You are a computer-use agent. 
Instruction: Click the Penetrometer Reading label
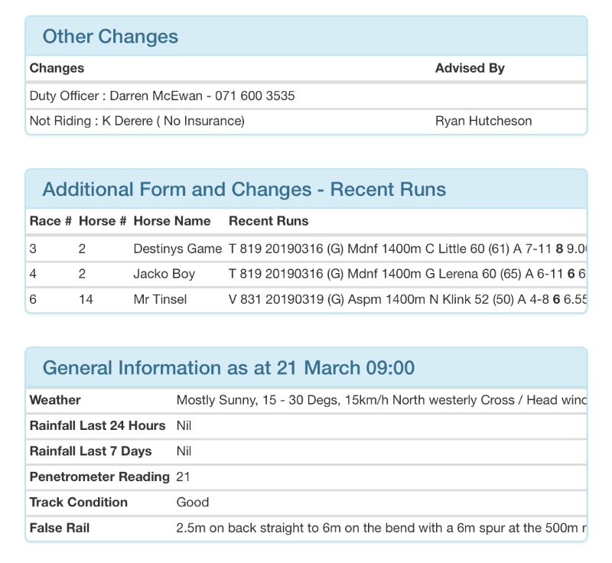click(99, 477)
